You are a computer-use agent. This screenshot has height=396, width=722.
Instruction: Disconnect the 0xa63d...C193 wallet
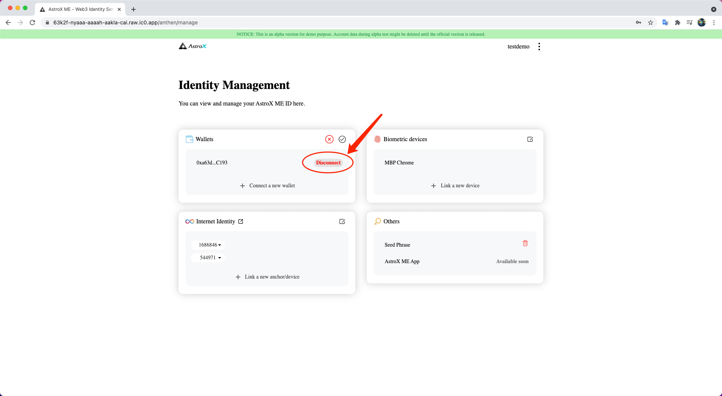tap(328, 163)
